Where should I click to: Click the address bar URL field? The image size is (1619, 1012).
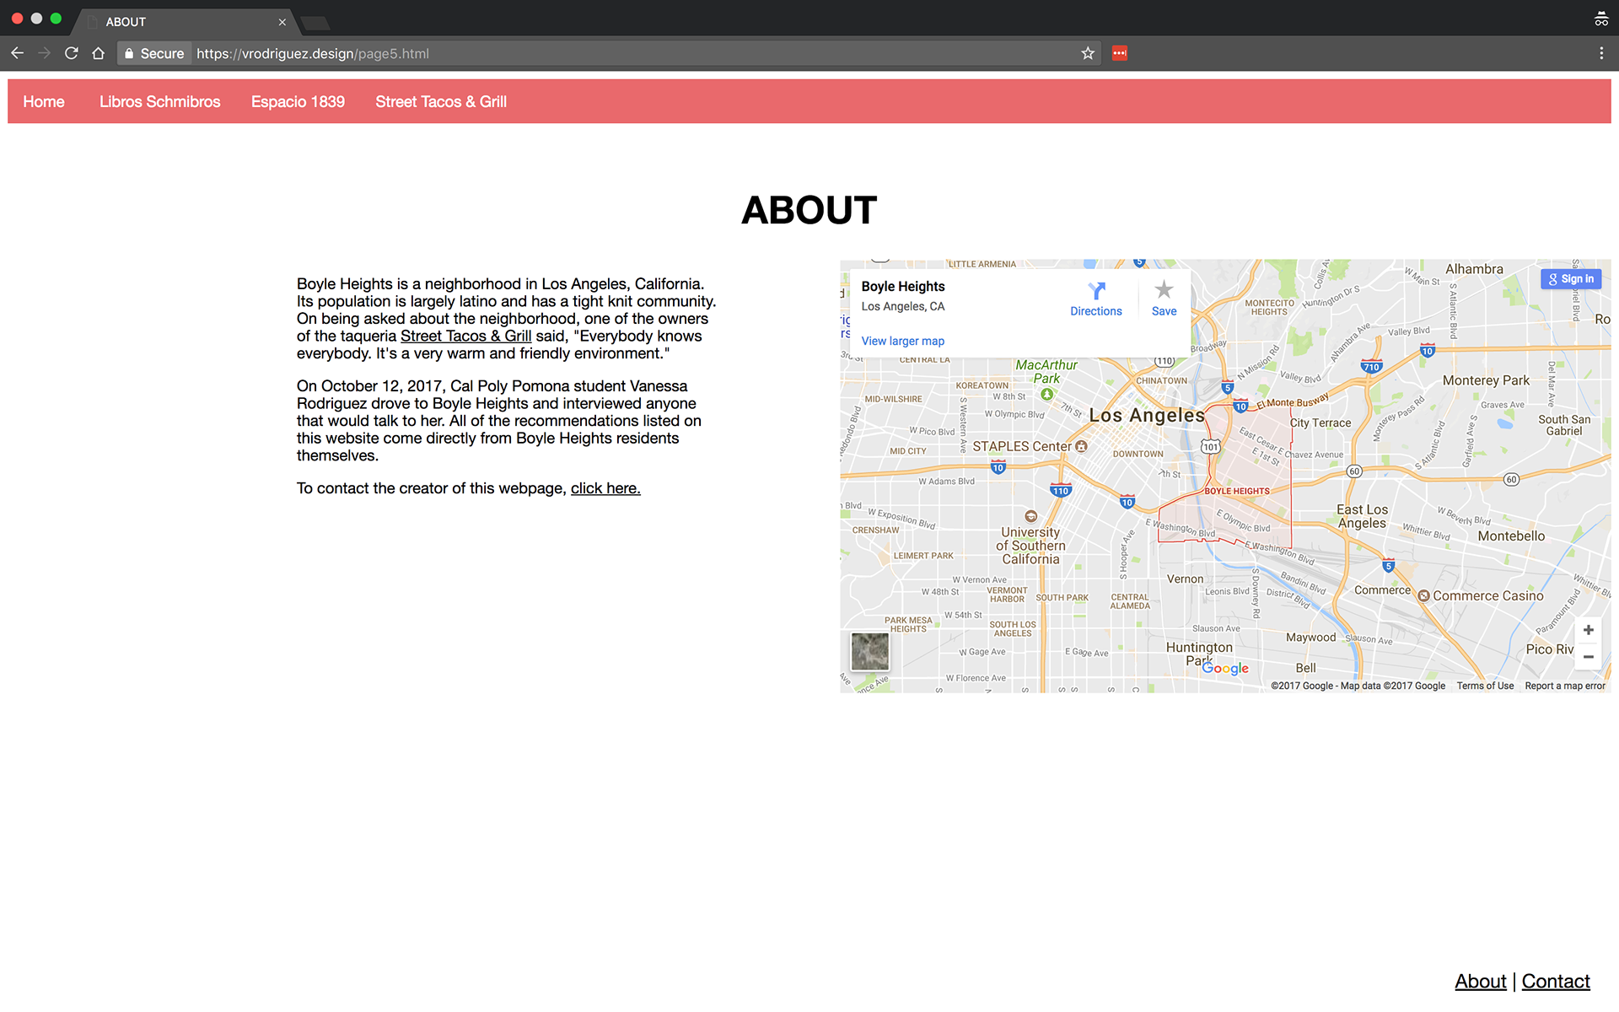pyautogui.click(x=590, y=53)
